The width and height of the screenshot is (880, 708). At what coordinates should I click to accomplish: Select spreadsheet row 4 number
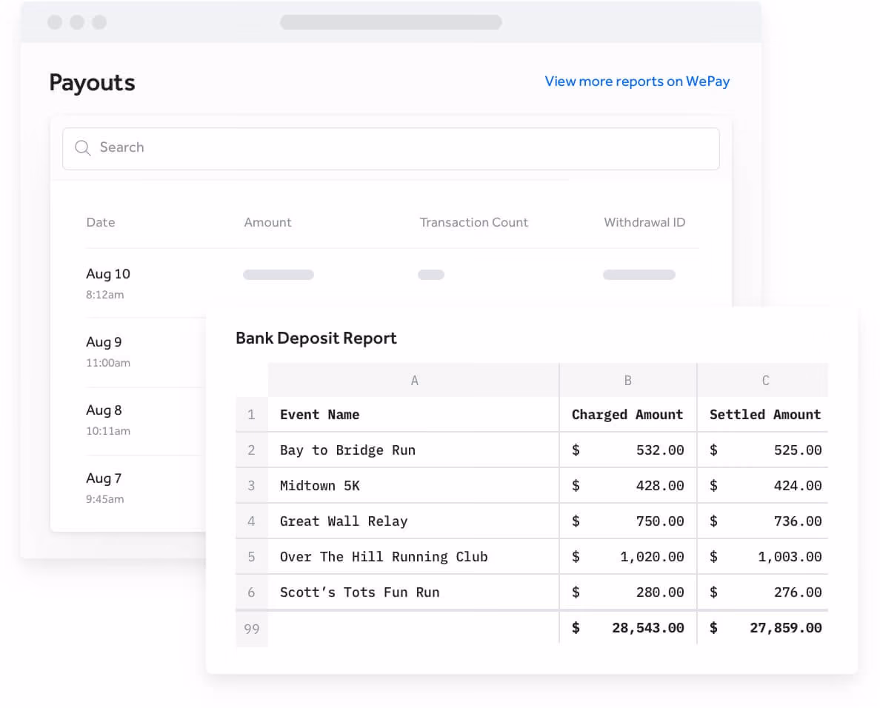pyautogui.click(x=251, y=521)
